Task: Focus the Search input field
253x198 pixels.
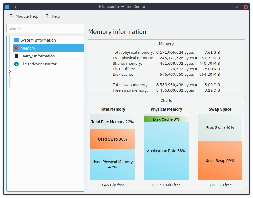Action: point(45,29)
